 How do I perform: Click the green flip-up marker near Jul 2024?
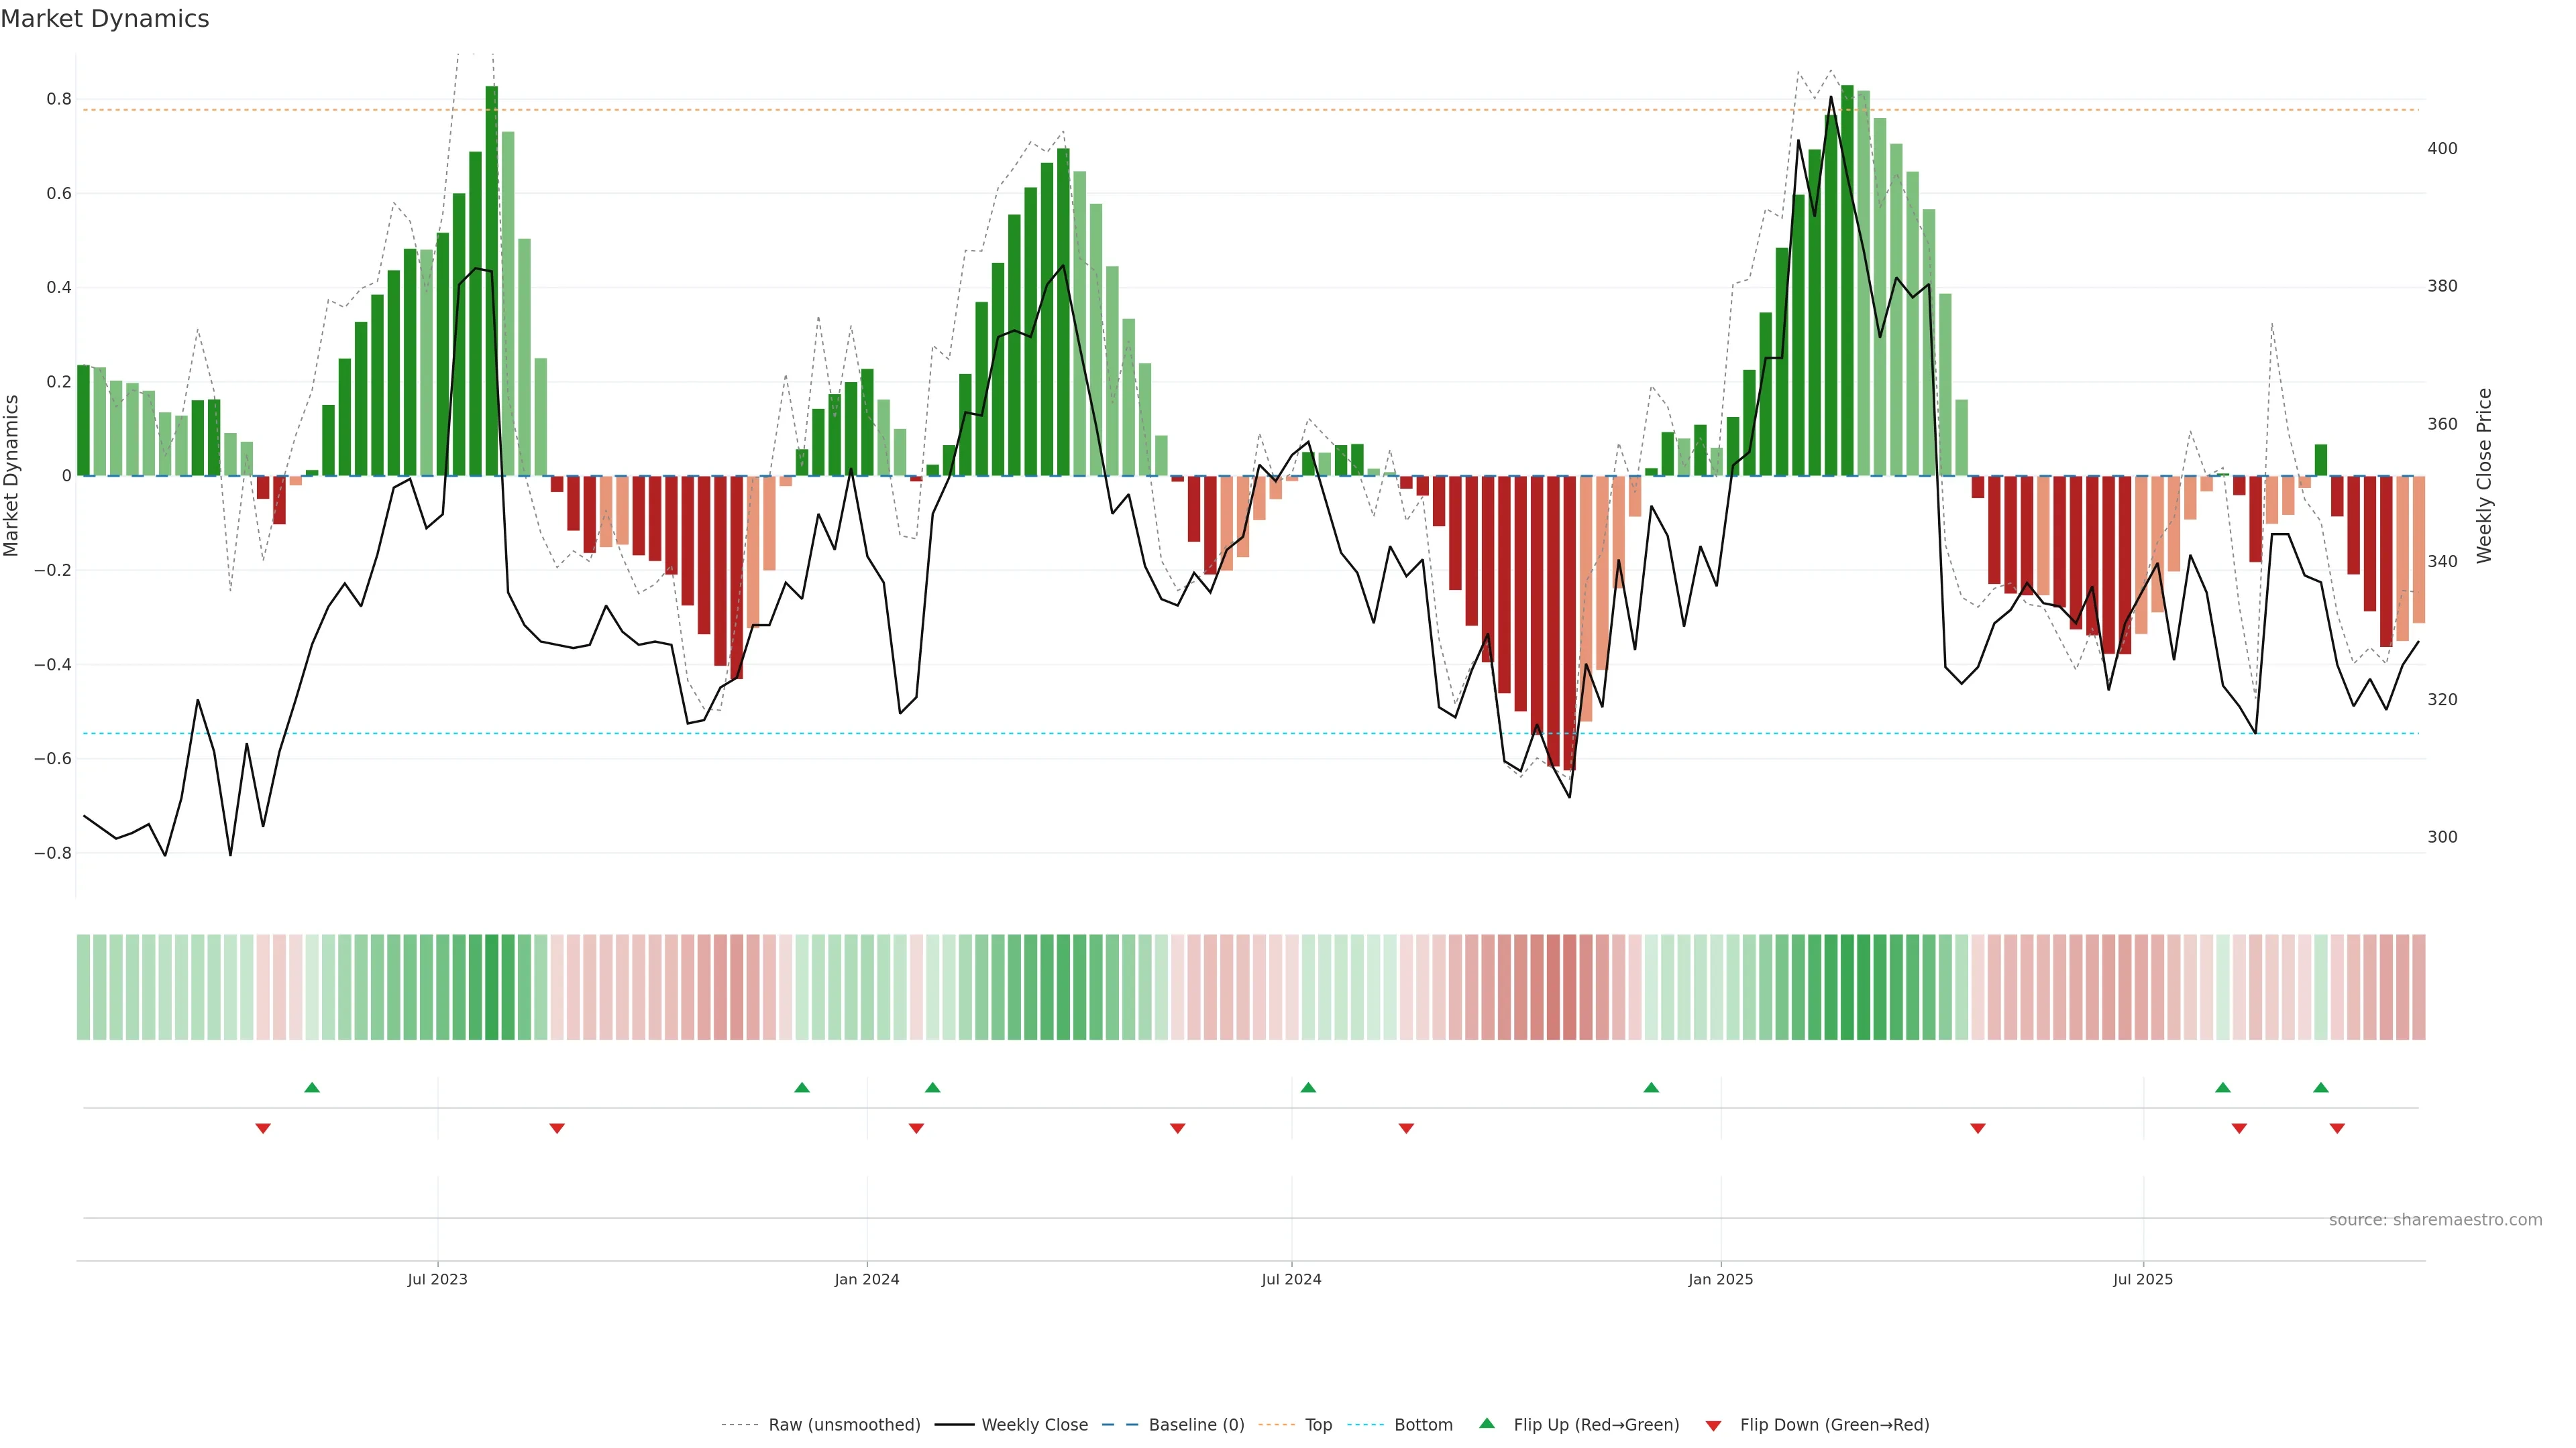[1308, 1087]
